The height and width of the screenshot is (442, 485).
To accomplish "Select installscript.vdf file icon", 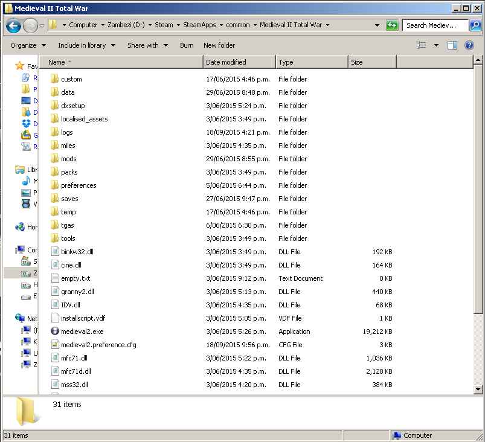I will pos(55,318).
